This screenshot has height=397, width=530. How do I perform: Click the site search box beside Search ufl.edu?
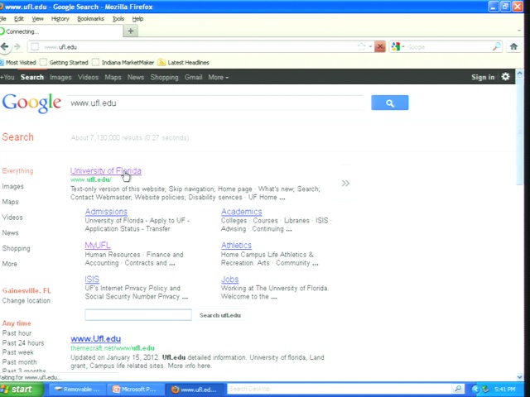click(138, 315)
